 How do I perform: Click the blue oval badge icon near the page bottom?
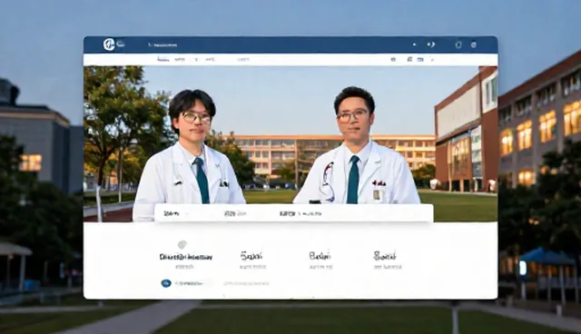[x=166, y=283]
